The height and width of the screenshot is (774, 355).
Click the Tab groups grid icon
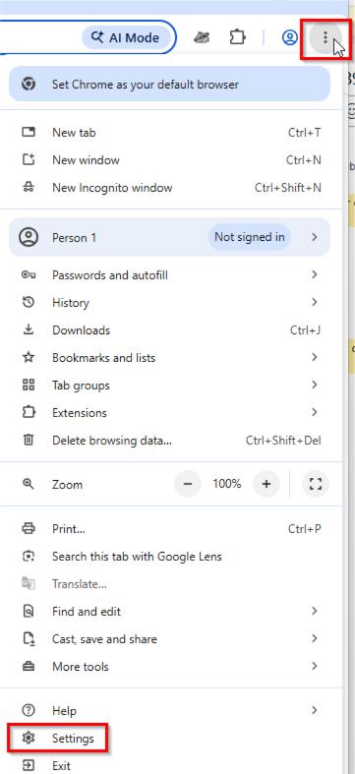(x=29, y=385)
